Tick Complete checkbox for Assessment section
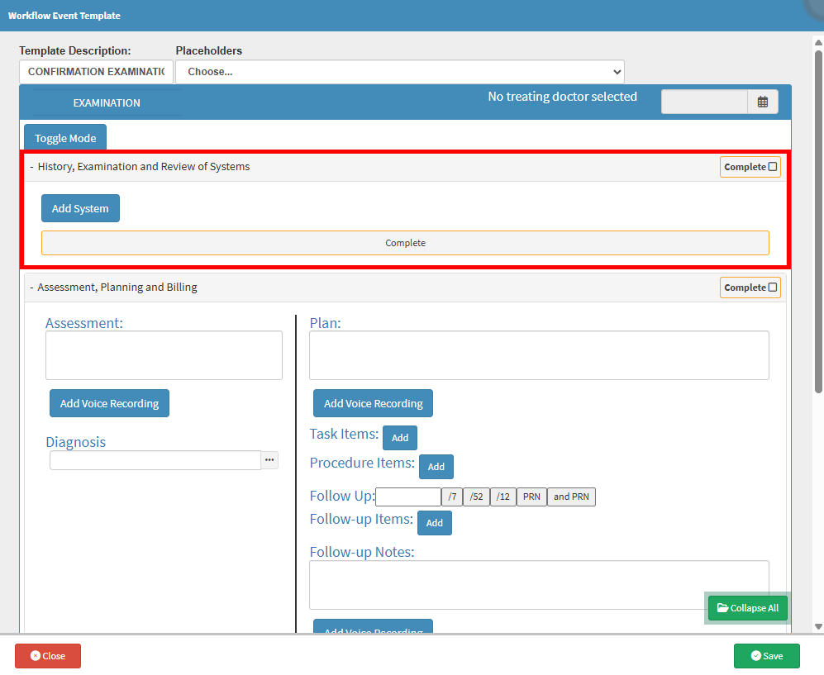This screenshot has width=824, height=675. pyautogui.click(x=773, y=288)
